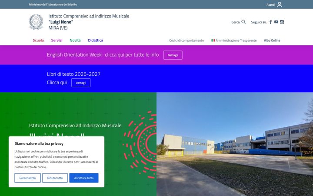
Task: Click the English Orientation Week banner text
Action: [103, 55]
